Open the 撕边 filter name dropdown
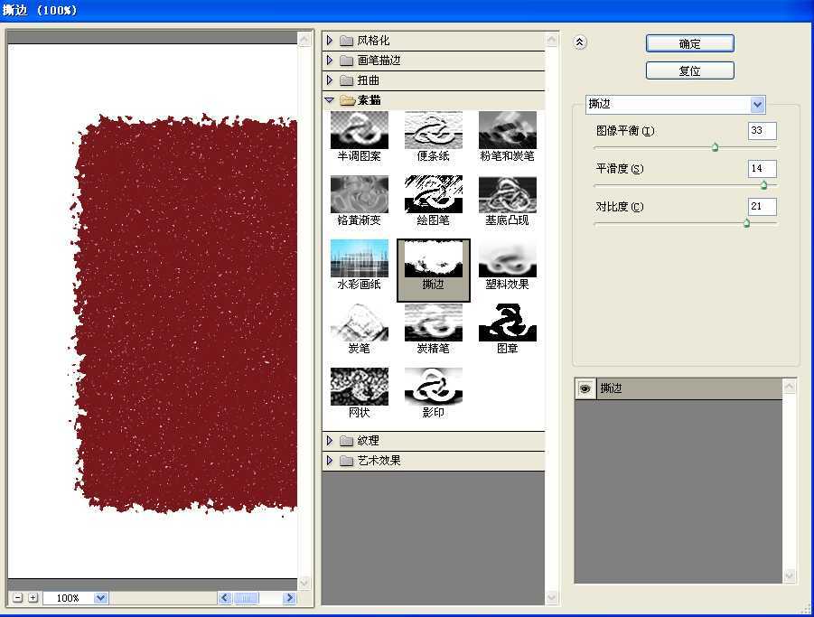Image resolution: width=814 pixels, height=617 pixels. pyautogui.click(x=757, y=105)
